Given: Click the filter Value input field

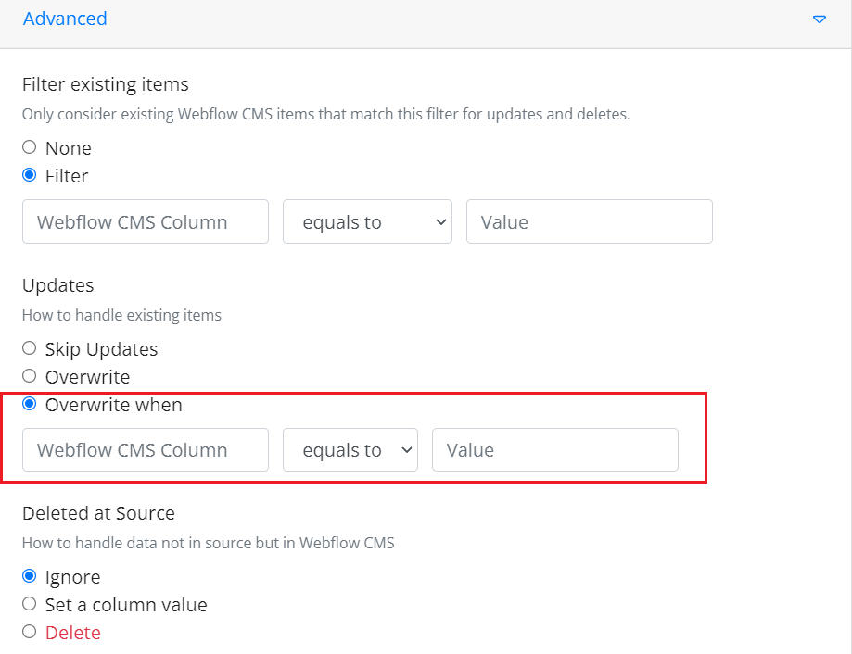Looking at the screenshot, I should pyautogui.click(x=589, y=221).
